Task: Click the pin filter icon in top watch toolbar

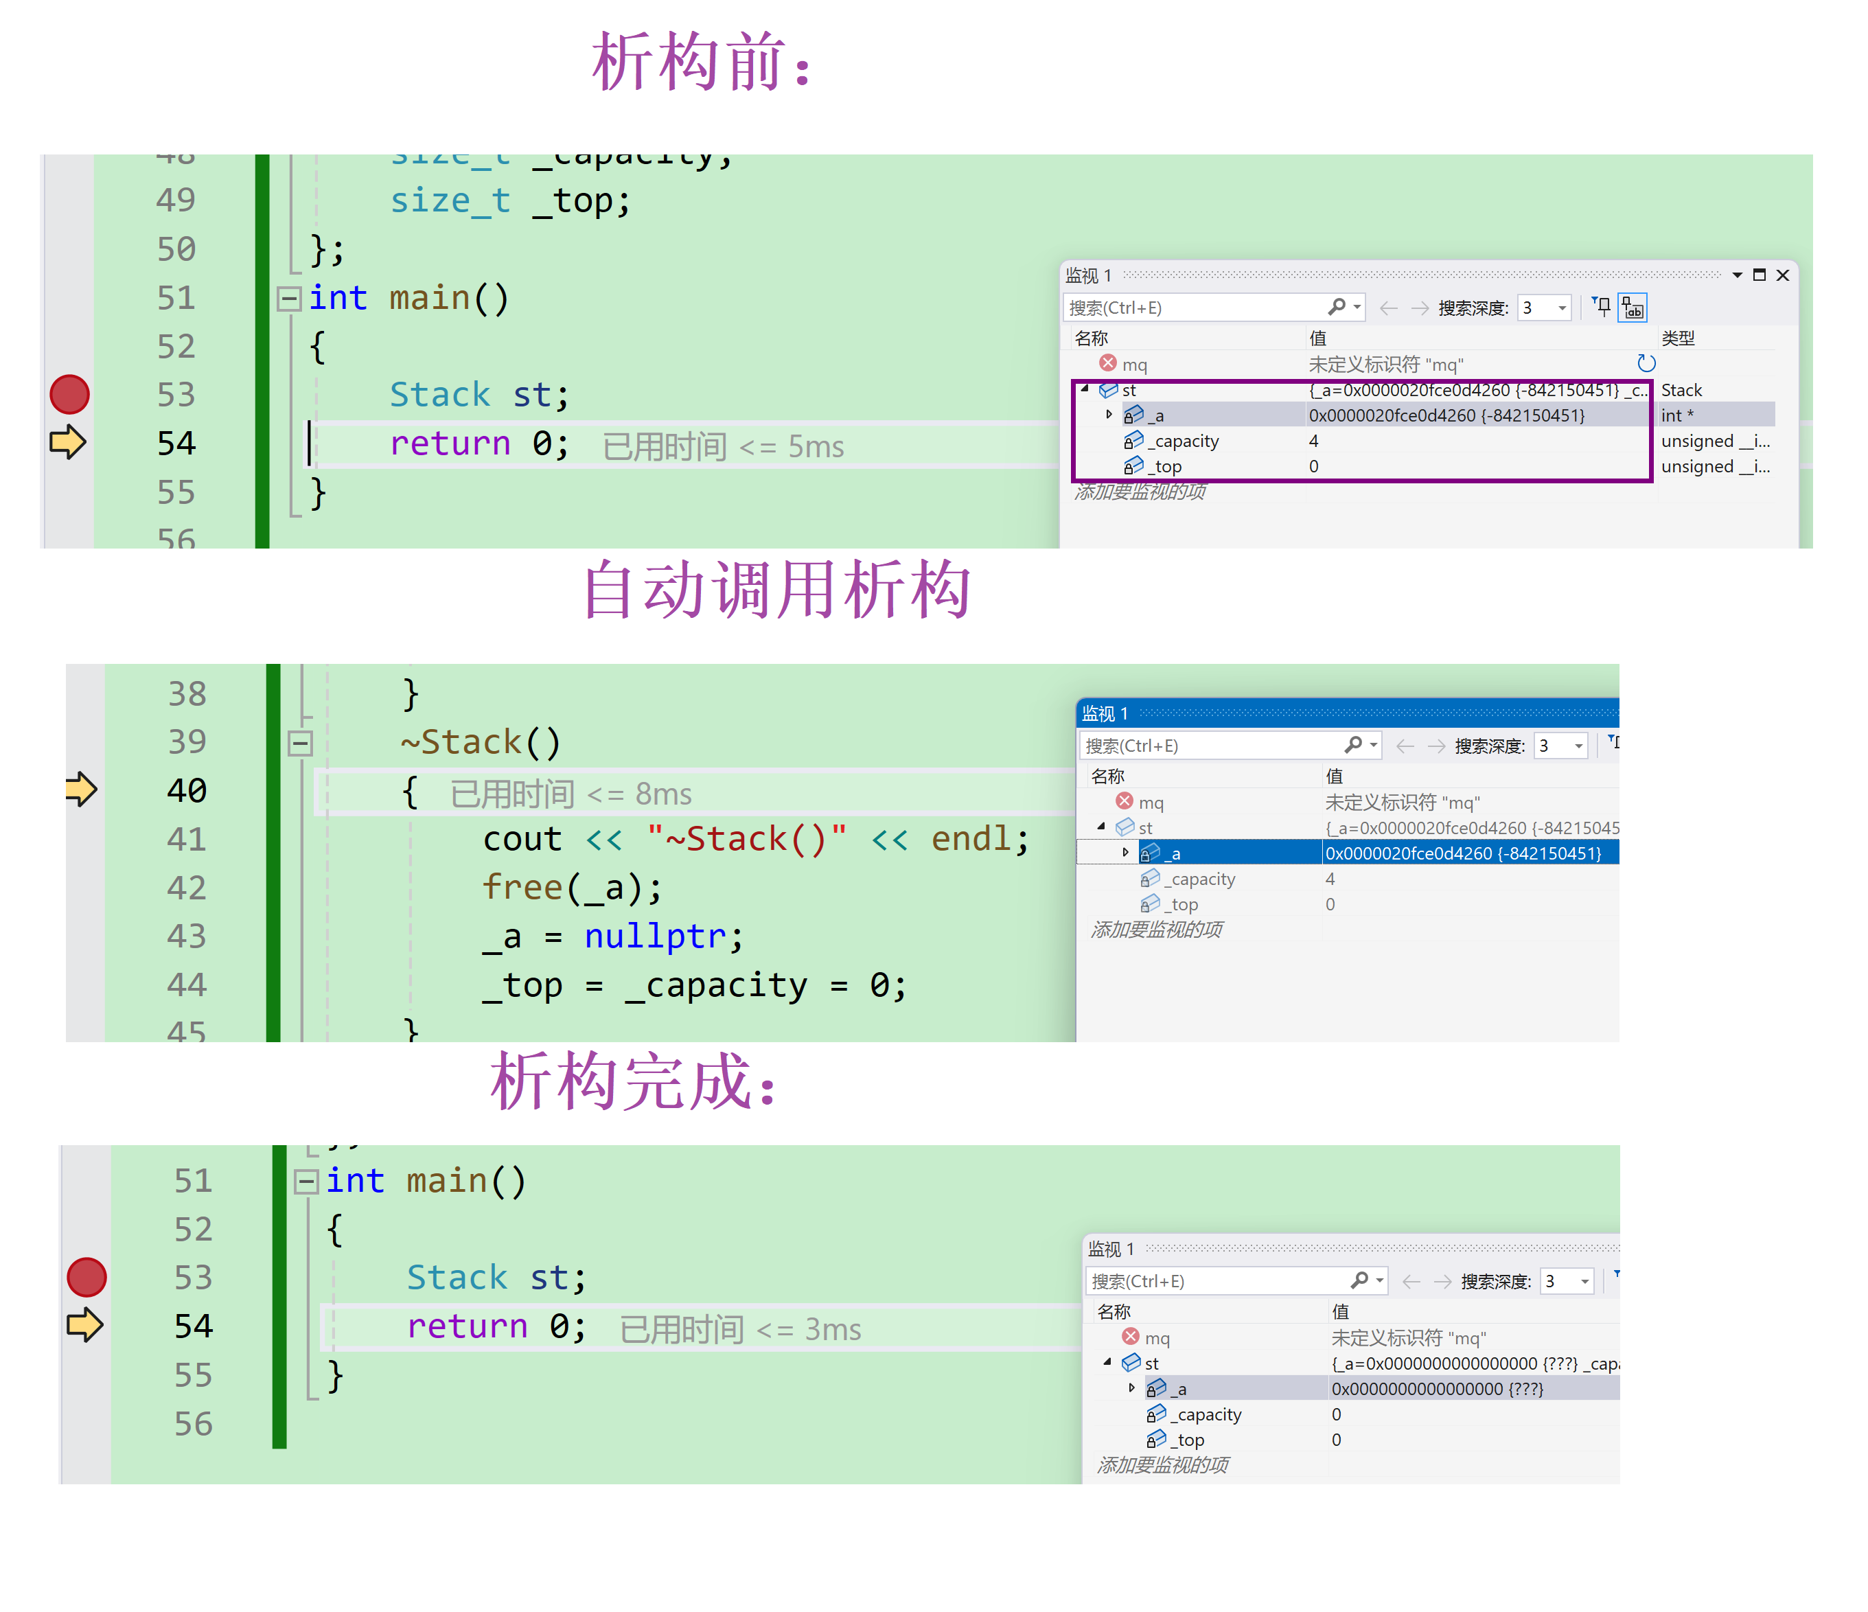Action: [x=1601, y=308]
